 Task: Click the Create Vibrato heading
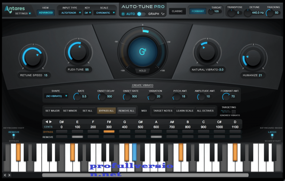pos(142,85)
